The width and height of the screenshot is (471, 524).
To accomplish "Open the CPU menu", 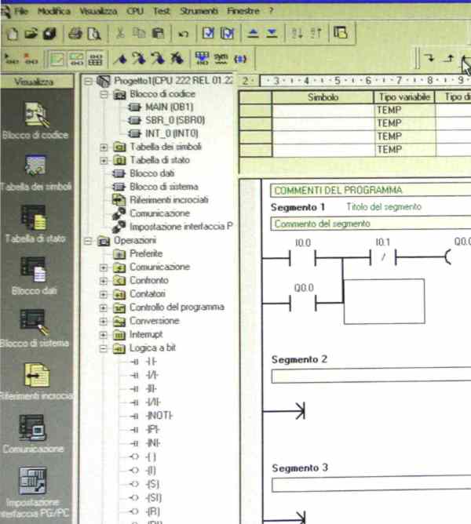I will (136, 12).
